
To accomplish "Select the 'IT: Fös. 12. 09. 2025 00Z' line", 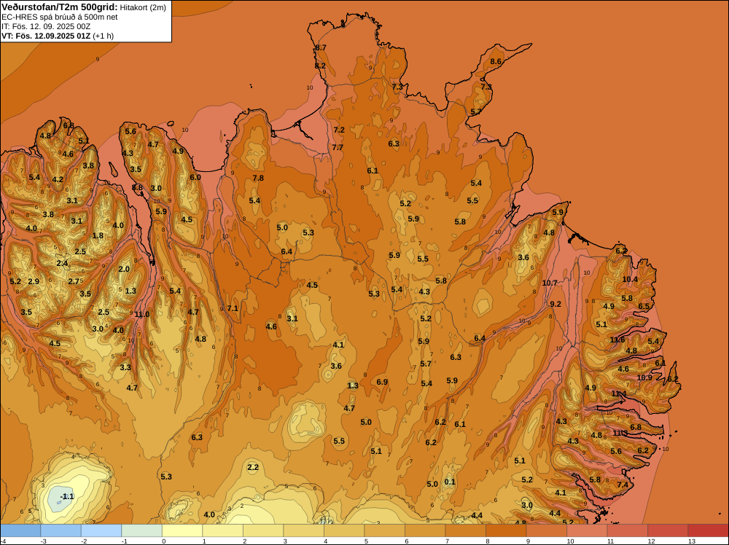I will [x=45, y=26].
